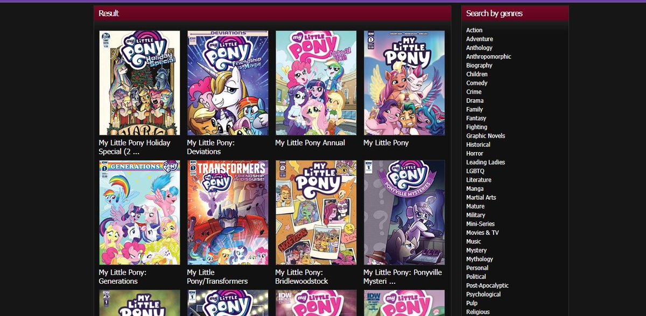Image resolution: width=646 pixels, height=316 pixels.
Task: Choose the Mythology genre
Action: point(480,260)
